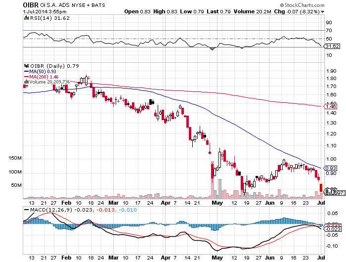Click the RSI 70 overbought level label
Screen dimensions: 346x262
(x=329, y=31)
